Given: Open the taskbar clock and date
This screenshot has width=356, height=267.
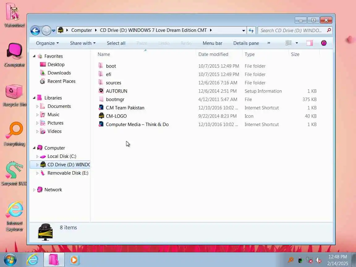Looking at the screenshot, I should pyautogui.click(x=337, y=260).
